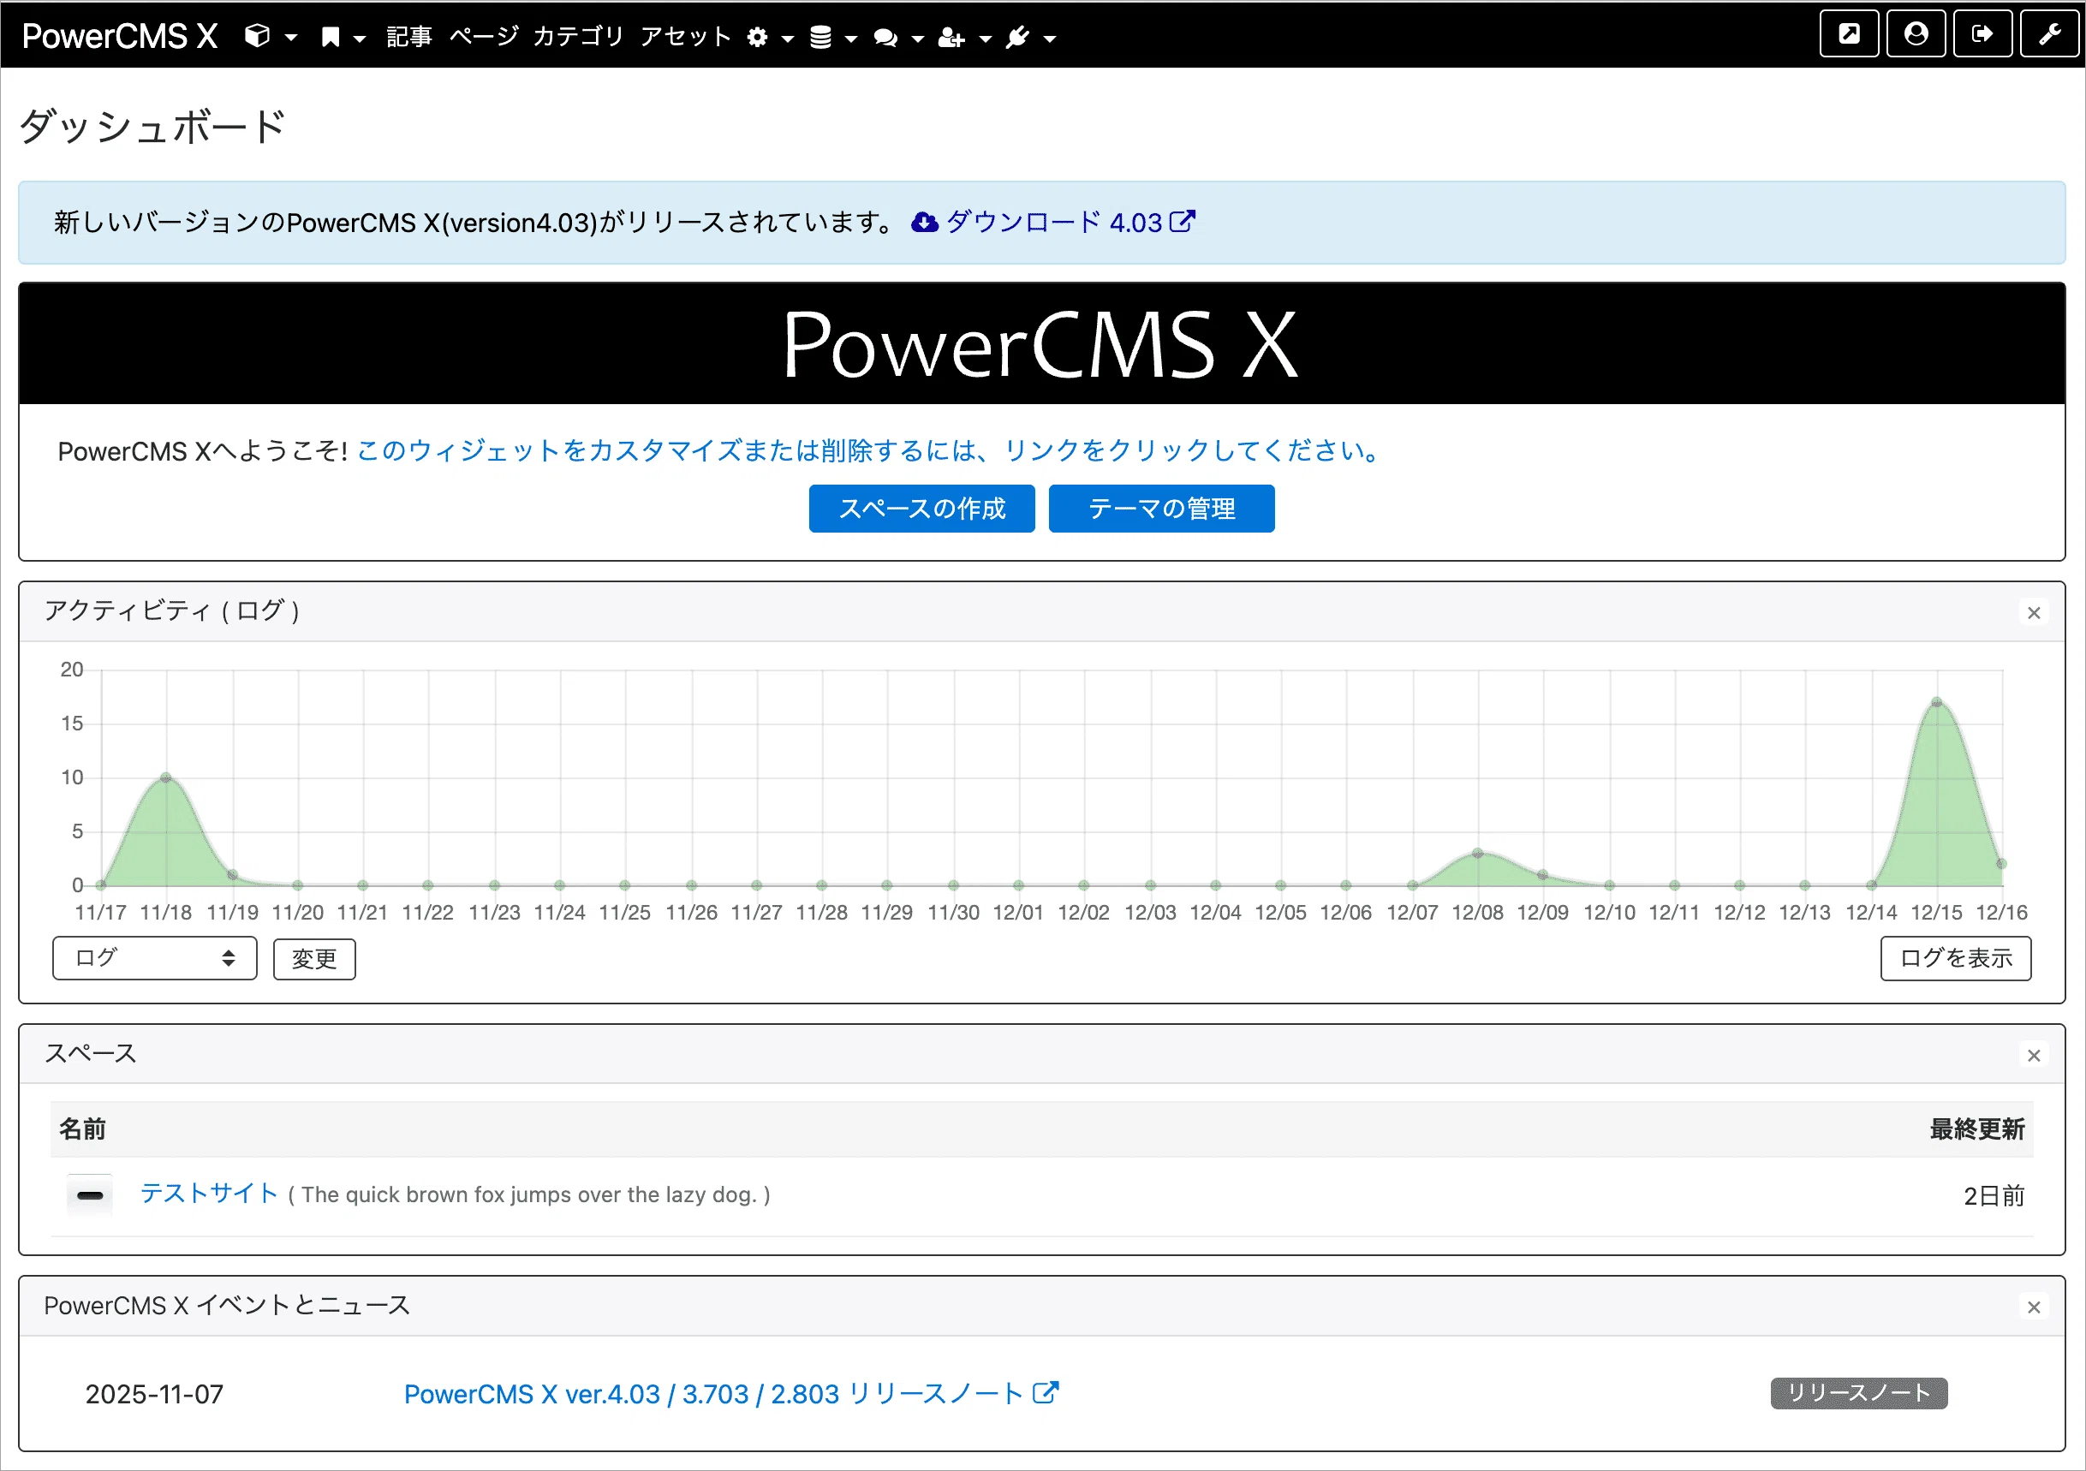Screen dimensions: 2086x1471
Task: Click the 2日前 last-updated value
Action: click(x=1994, y=1195)
